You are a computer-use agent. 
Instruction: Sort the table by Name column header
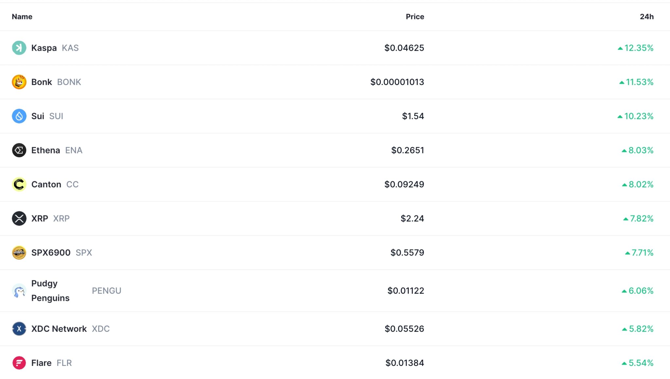22,17
